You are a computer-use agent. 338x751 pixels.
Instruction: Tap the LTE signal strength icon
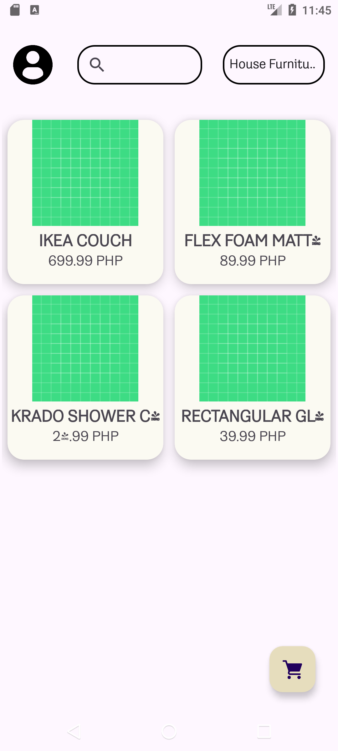[x=274, y=10]
